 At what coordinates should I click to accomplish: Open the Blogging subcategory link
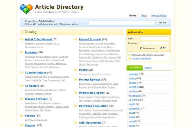click(x=93, y=47)
